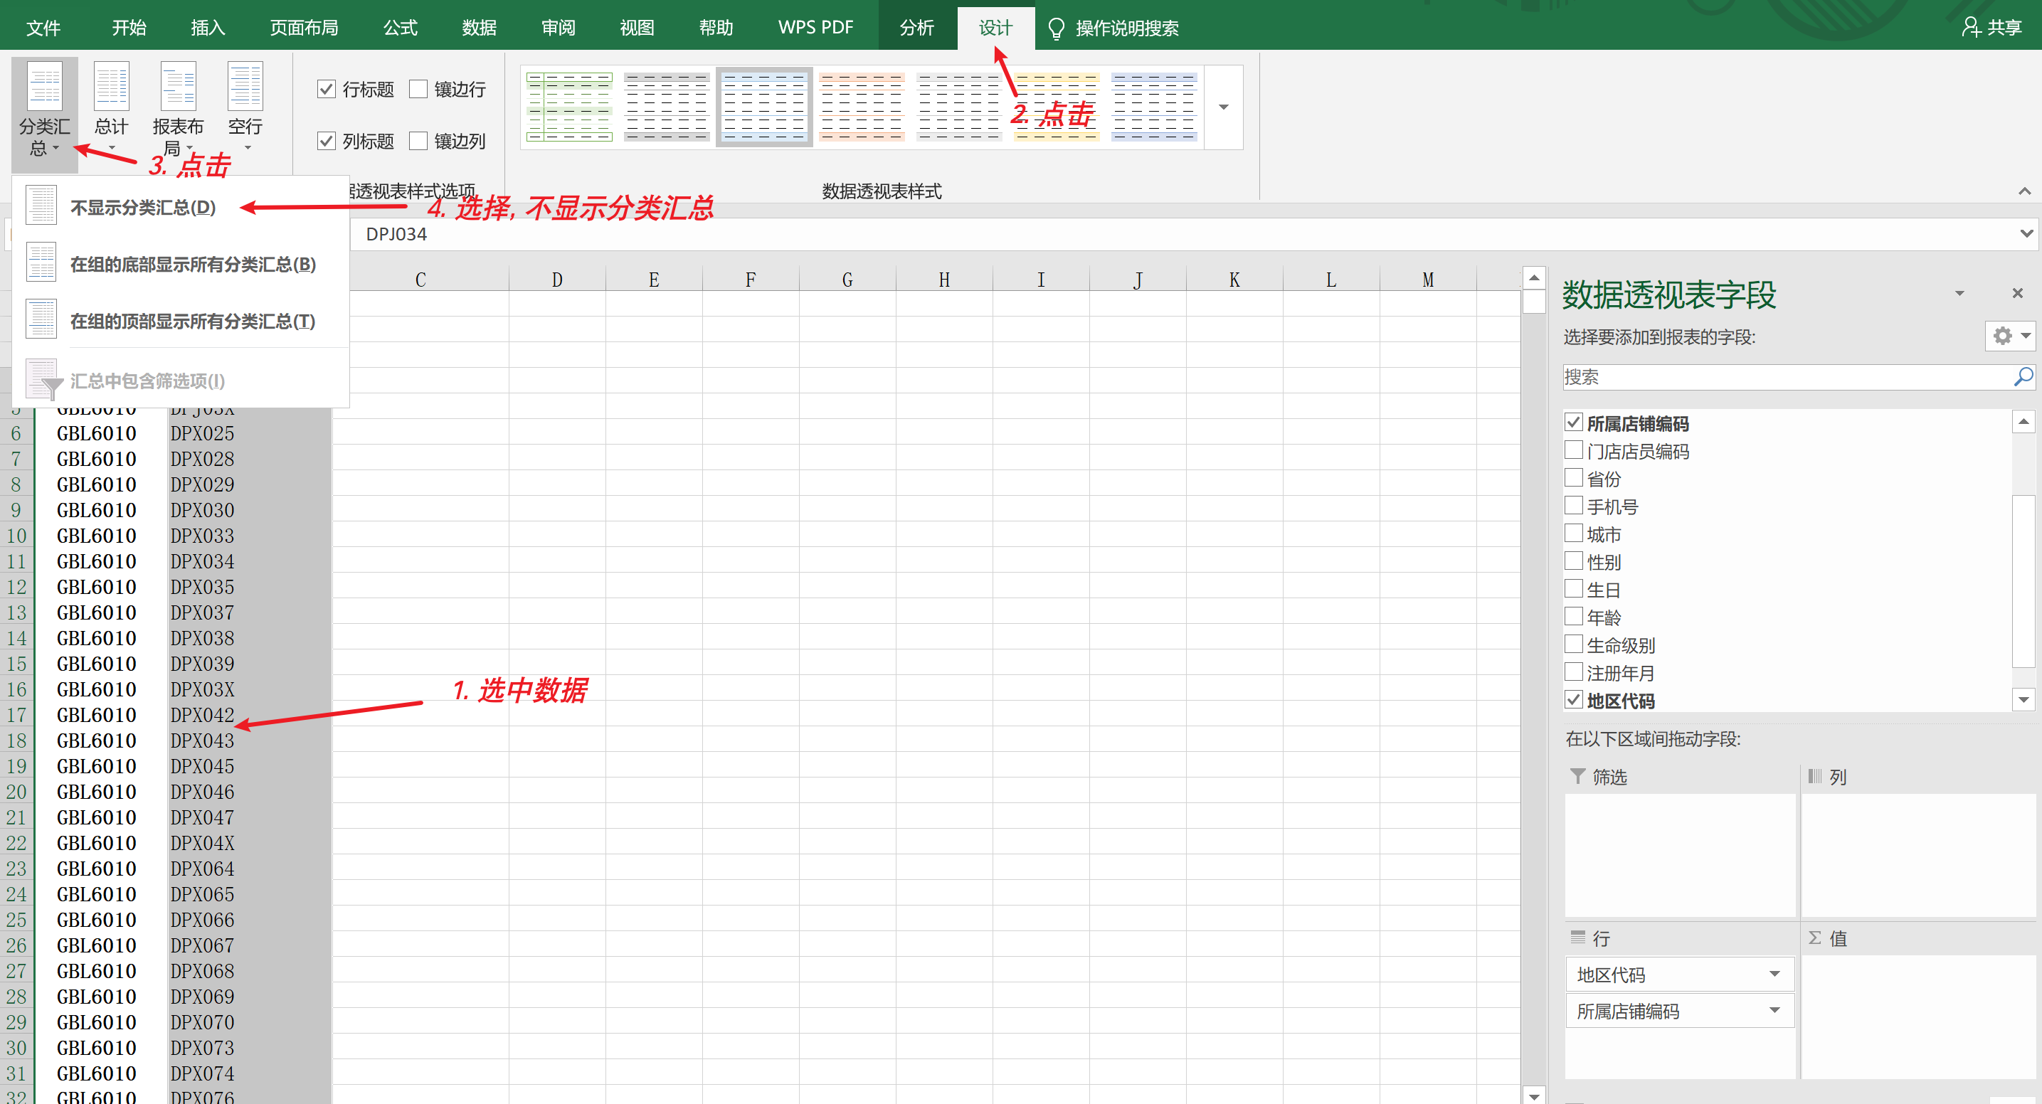Choose 不显示分类汇总(D) from the menu
Image resolution: width=2042 pixels, height=1104 pixels.
point(143,208)
